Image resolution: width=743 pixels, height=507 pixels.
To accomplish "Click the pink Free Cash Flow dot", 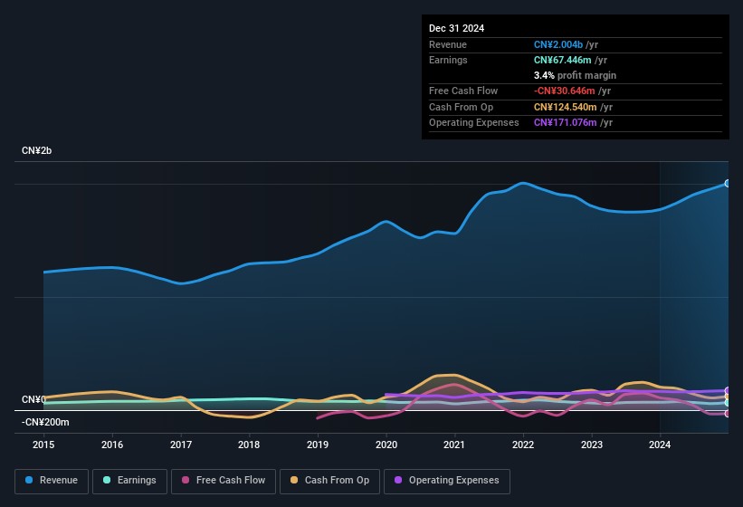I will coord(186,480).
